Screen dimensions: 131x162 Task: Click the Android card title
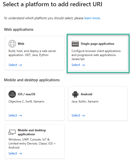[86, 94]
